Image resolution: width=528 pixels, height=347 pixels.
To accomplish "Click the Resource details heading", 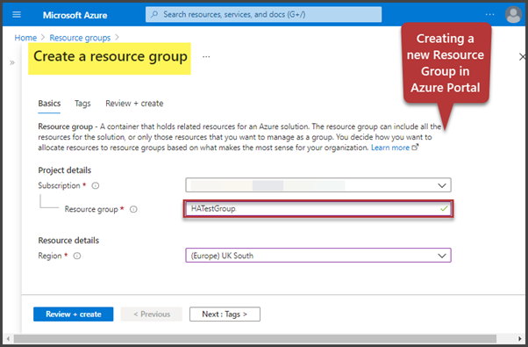I will click(x=68, y=241).
